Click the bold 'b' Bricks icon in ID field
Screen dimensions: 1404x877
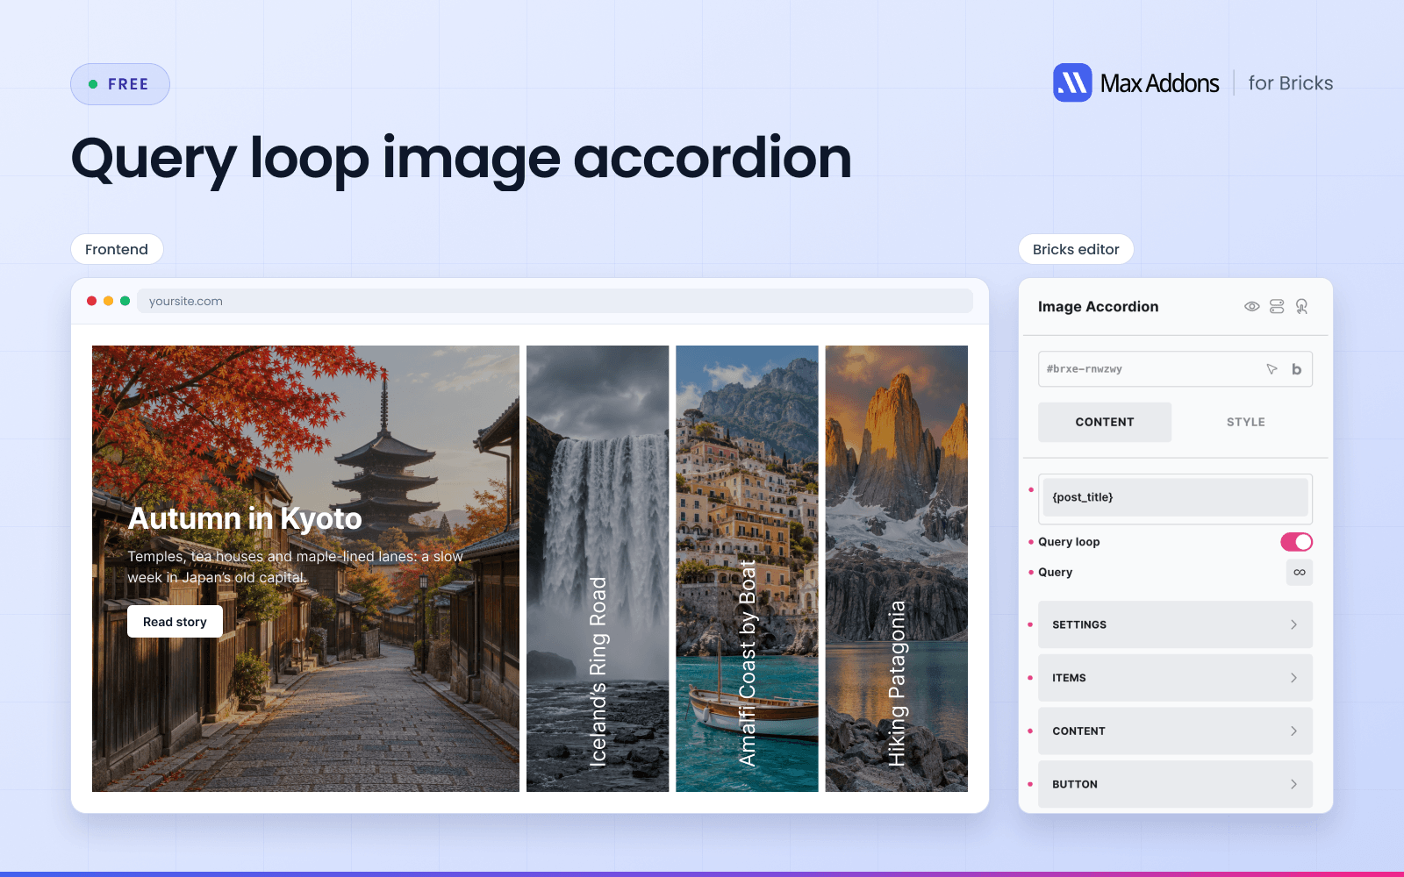(1296, 369)
